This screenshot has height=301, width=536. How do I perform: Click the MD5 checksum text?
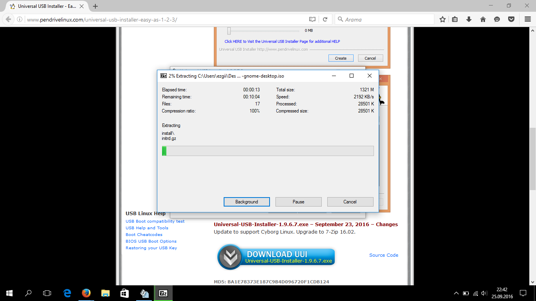(x=272, y=282)
